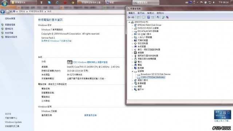Open 檢視(V) view menu

click(150, 13)
